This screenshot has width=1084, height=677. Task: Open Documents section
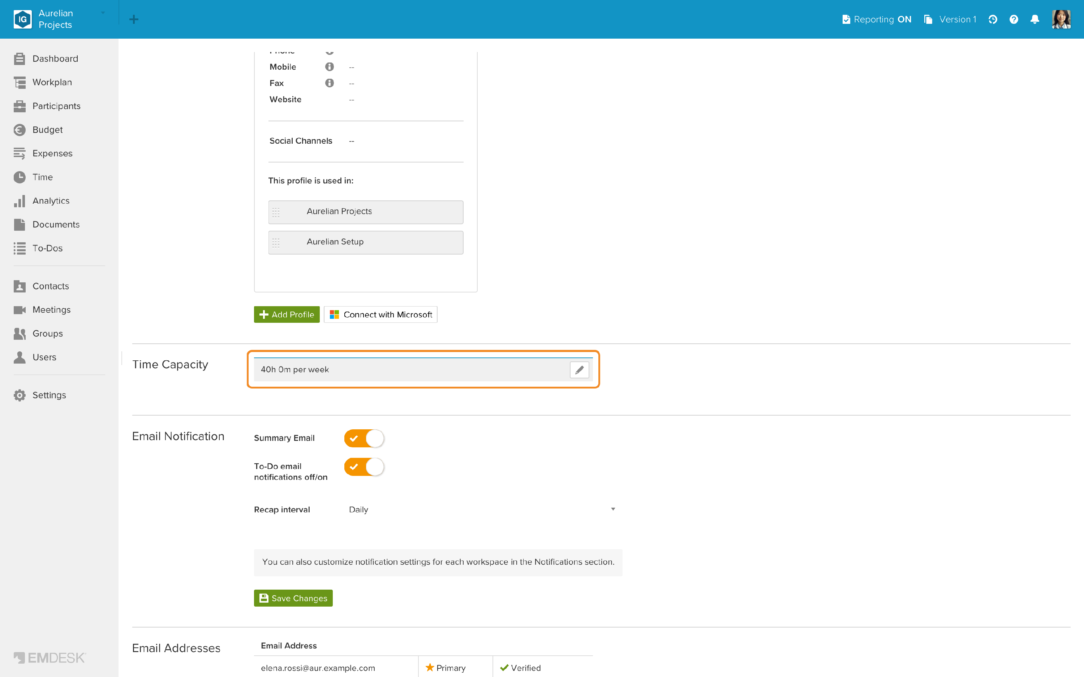[x=47, y=225]
